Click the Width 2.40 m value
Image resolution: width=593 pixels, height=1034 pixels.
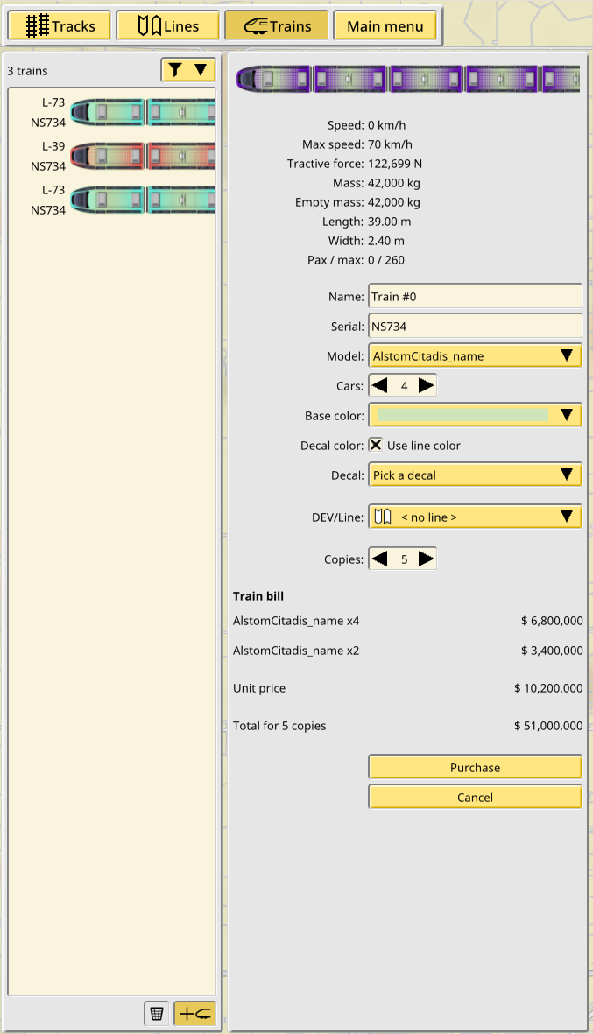(386, 241)
